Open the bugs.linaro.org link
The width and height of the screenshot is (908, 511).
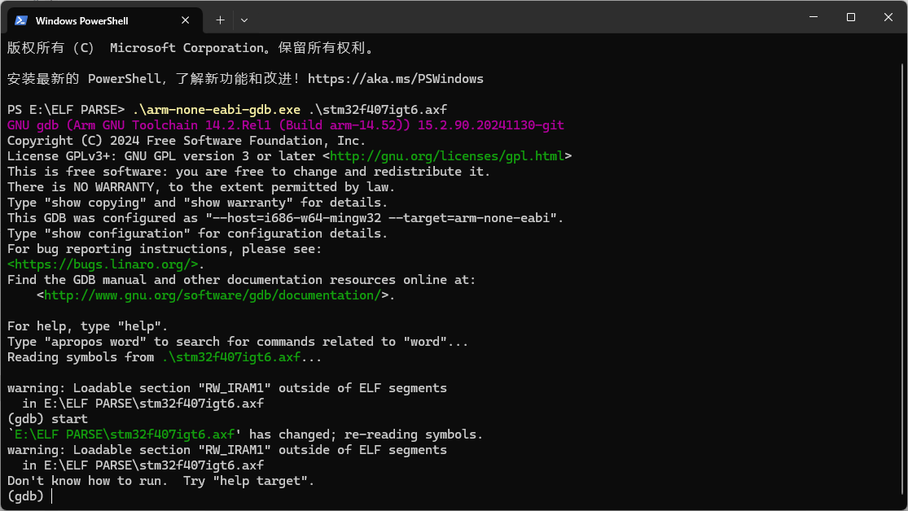pos(106,264)
